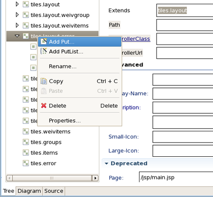Expand the tiles.layout tree node
Screen dimensions: 213x197
[17, 4]
